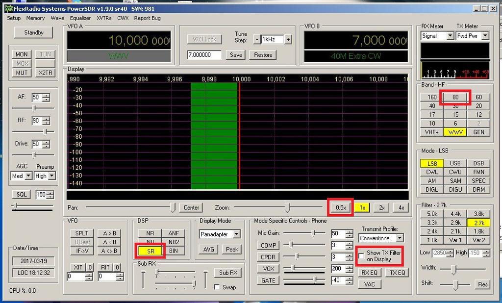The height and width of the screenshot is (303, 502).
Task: Switch mode to DIGU
Action: [x=455, y=190]
